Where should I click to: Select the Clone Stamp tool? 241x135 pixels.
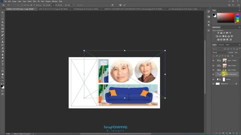point(3,42)
